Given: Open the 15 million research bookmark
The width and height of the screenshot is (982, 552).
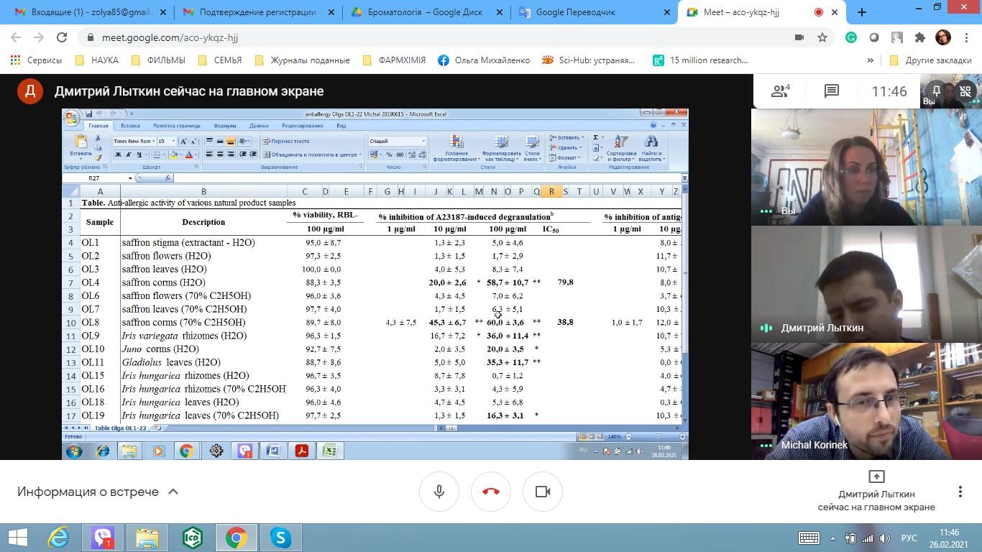Looking at the screenshot, I should 700,60.
